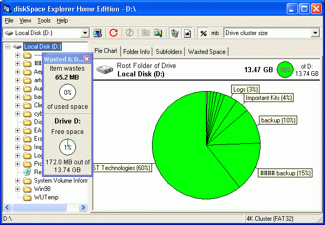Open the Drive cluster size dropdown

[315, 33]
